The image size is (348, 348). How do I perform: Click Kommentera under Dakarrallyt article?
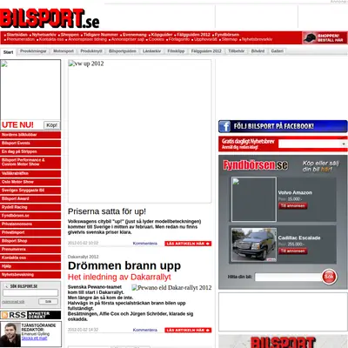pyautogui.click(x=145, y=330)
